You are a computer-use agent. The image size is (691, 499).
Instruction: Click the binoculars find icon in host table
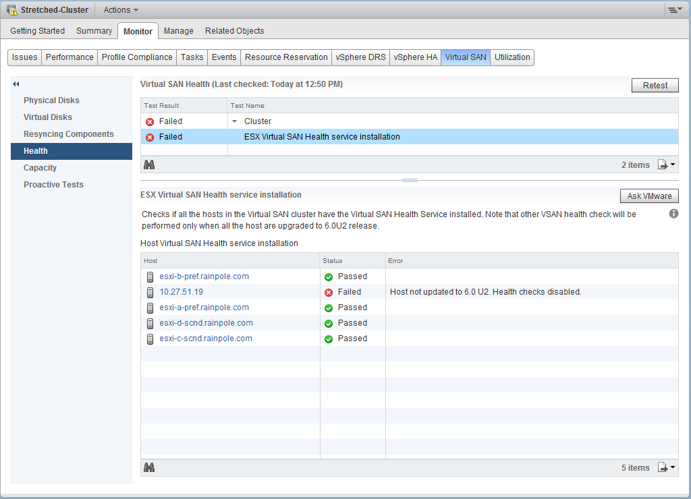click(149, 467)
